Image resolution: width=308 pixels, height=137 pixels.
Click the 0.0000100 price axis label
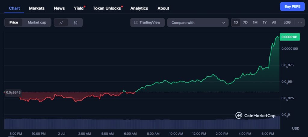pyautogui.click(x=290, y=48)
